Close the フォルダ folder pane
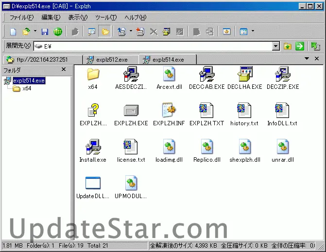 [64, 69]
